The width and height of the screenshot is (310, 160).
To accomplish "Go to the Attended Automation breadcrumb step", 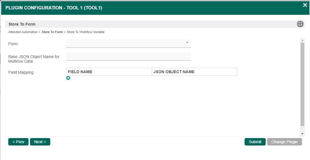I will click(23, 32).
